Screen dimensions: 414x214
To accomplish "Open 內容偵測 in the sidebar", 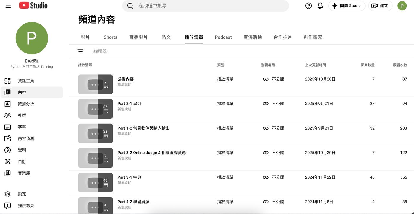I will click(x=32, y=138).
